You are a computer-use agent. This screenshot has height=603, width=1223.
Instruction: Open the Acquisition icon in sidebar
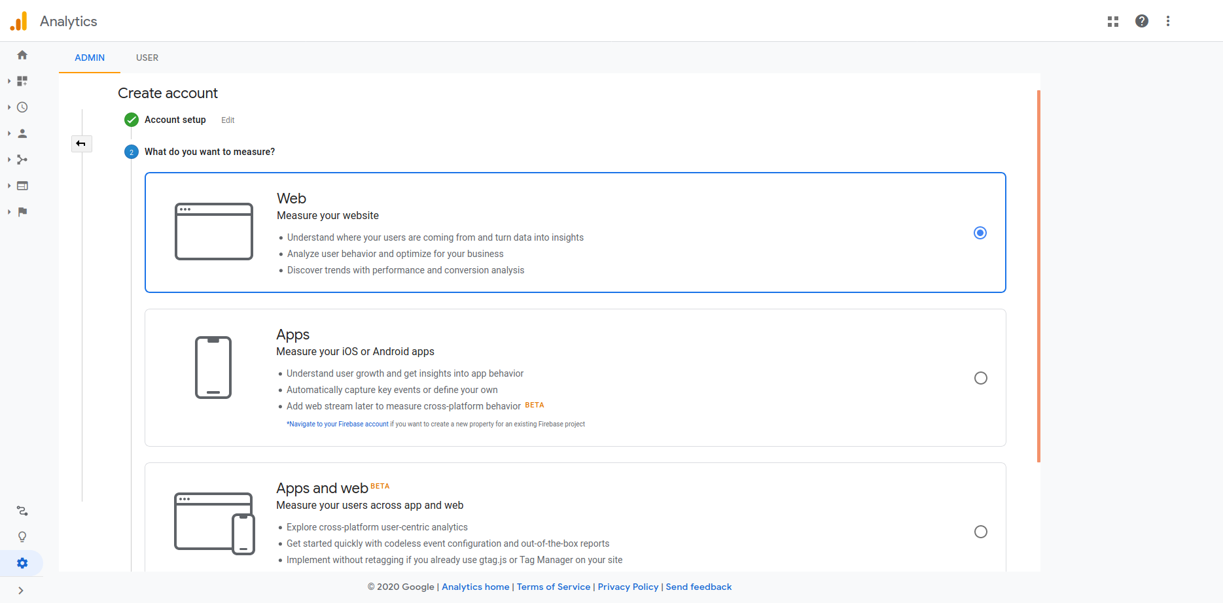(22, 160)
